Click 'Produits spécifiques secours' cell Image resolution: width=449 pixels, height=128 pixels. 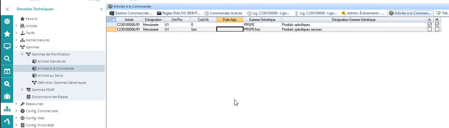click(354, 29)
